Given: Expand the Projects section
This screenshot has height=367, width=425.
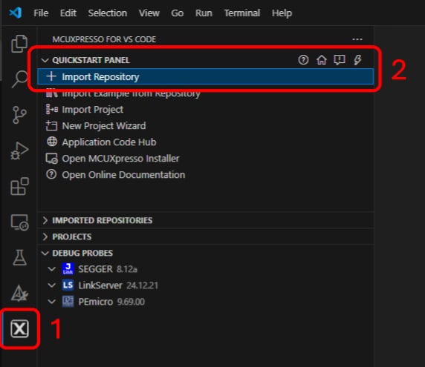Looking at the screenshot, I should point(45,237).
